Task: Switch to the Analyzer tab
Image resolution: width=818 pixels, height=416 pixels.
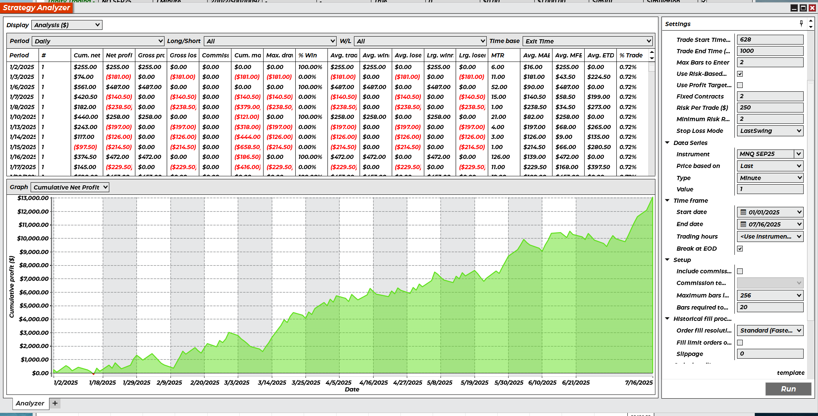Action: 30,403
